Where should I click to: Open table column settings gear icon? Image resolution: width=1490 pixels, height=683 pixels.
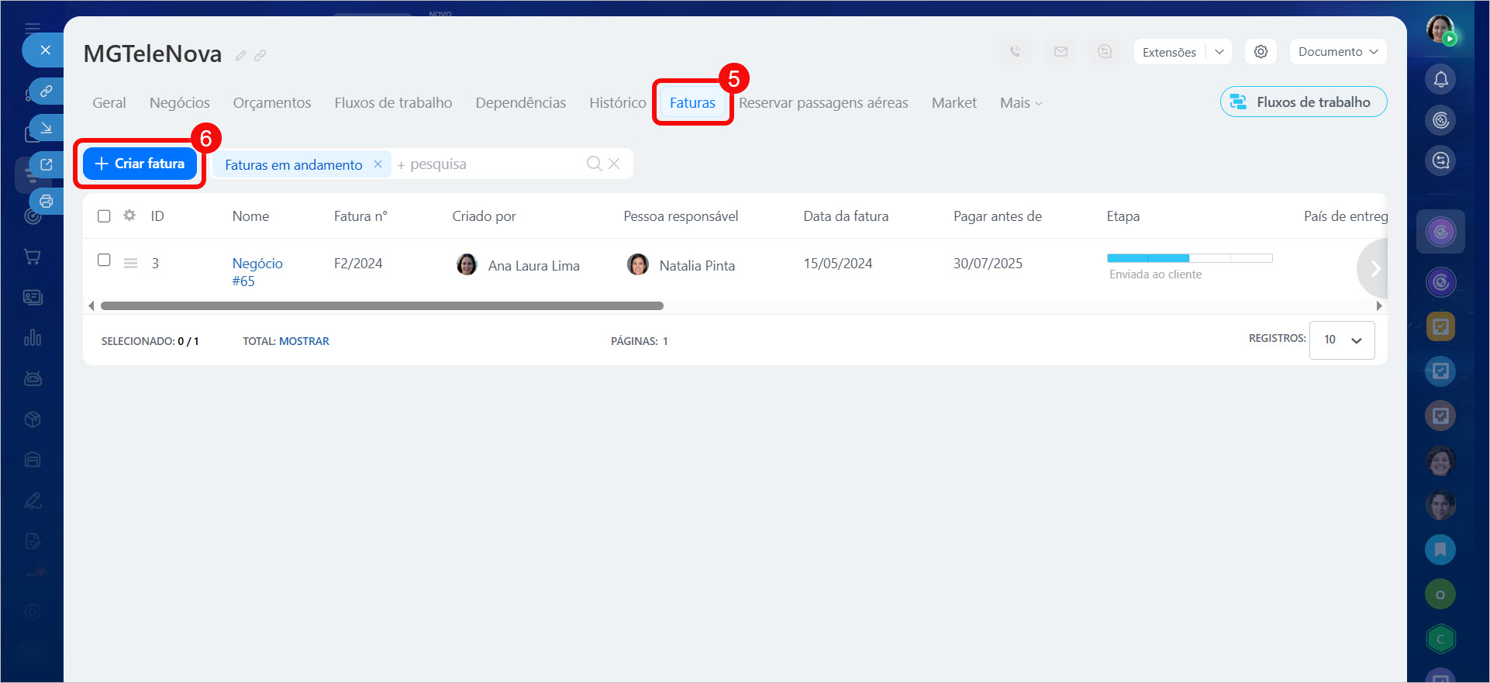129,216
